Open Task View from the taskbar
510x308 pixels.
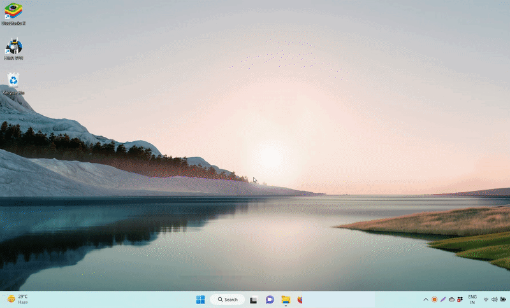pos(253,300)
